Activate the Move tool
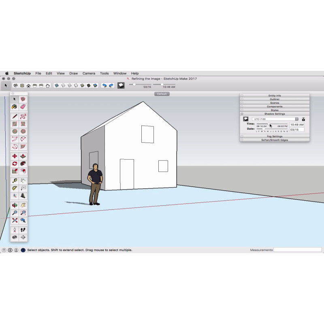 tap(15, 156)
